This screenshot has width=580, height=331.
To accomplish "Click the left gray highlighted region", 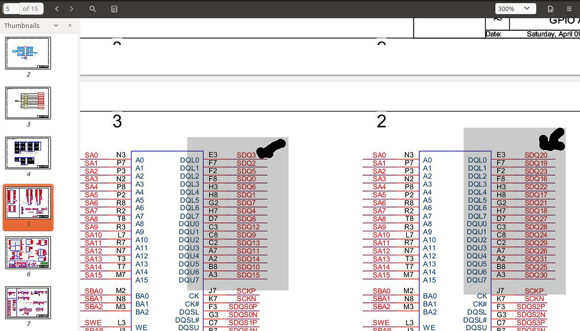I will pyautogui.click(x=238, y=224).
